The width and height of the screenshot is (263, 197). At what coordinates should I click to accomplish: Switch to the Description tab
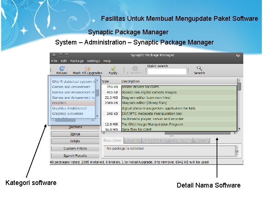point(113,140)
